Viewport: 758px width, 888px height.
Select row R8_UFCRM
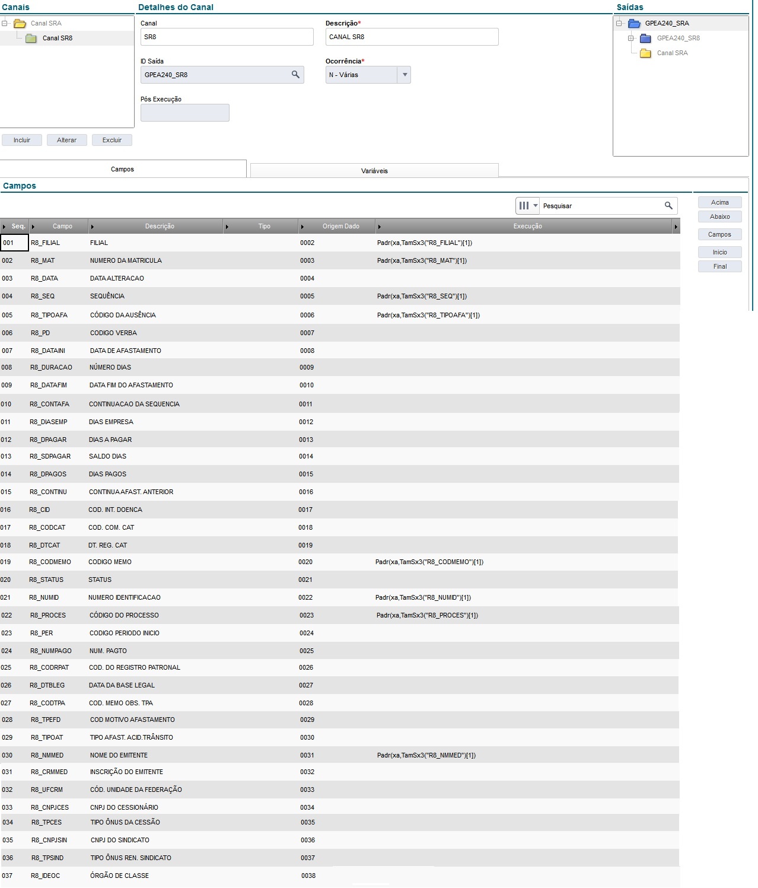coord(340,790)
